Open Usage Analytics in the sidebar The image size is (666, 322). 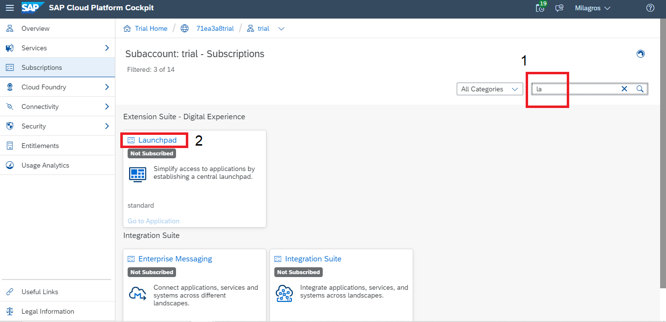pyautogui.click(x=45, y=165)
